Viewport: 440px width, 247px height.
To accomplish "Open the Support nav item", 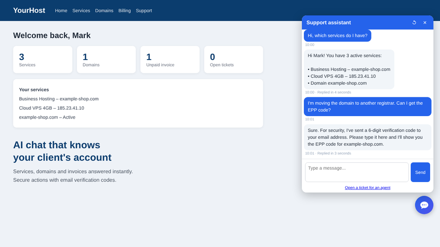I will coord(144,11).
